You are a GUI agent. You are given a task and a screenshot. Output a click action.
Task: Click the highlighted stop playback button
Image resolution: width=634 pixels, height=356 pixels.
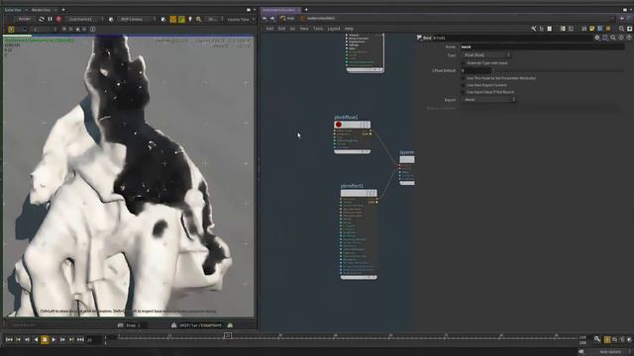point(45,340)
